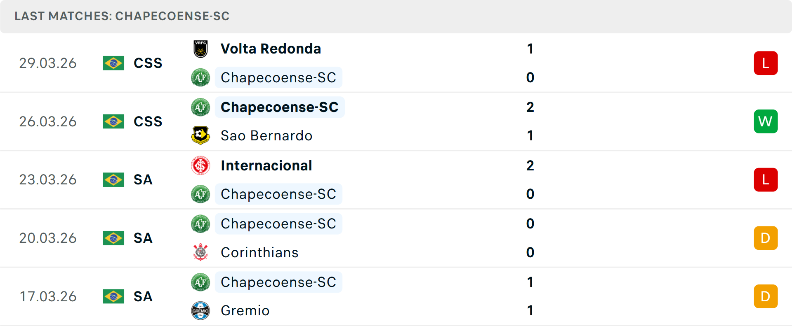Select the date 29.03.26 entry

(x=48, y=63)
